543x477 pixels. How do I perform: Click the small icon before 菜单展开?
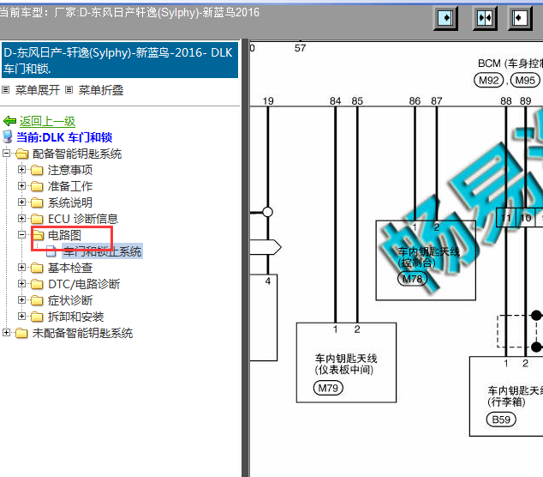click(x=5, y=90)
